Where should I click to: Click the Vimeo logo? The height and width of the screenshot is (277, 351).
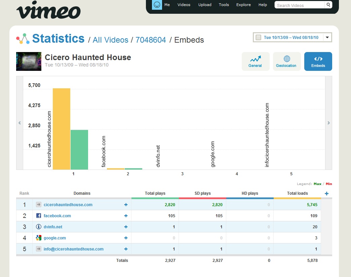tap(48, 10)
